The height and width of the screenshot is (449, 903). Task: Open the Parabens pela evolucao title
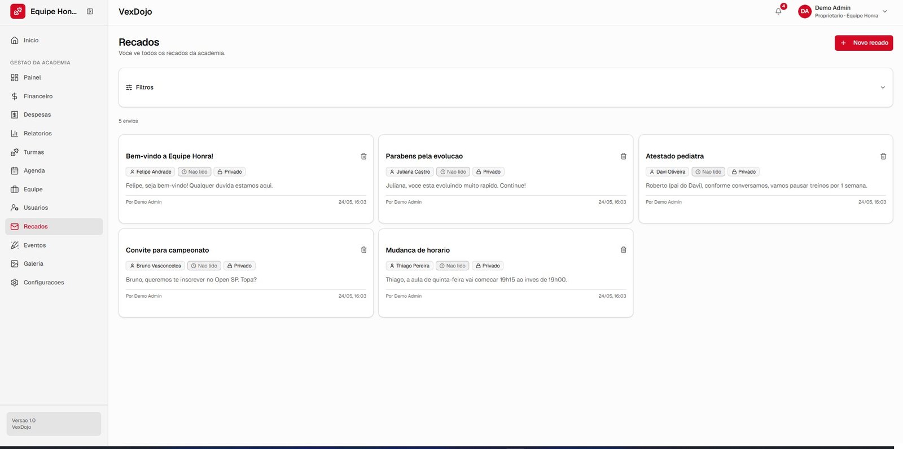(424, 156)
